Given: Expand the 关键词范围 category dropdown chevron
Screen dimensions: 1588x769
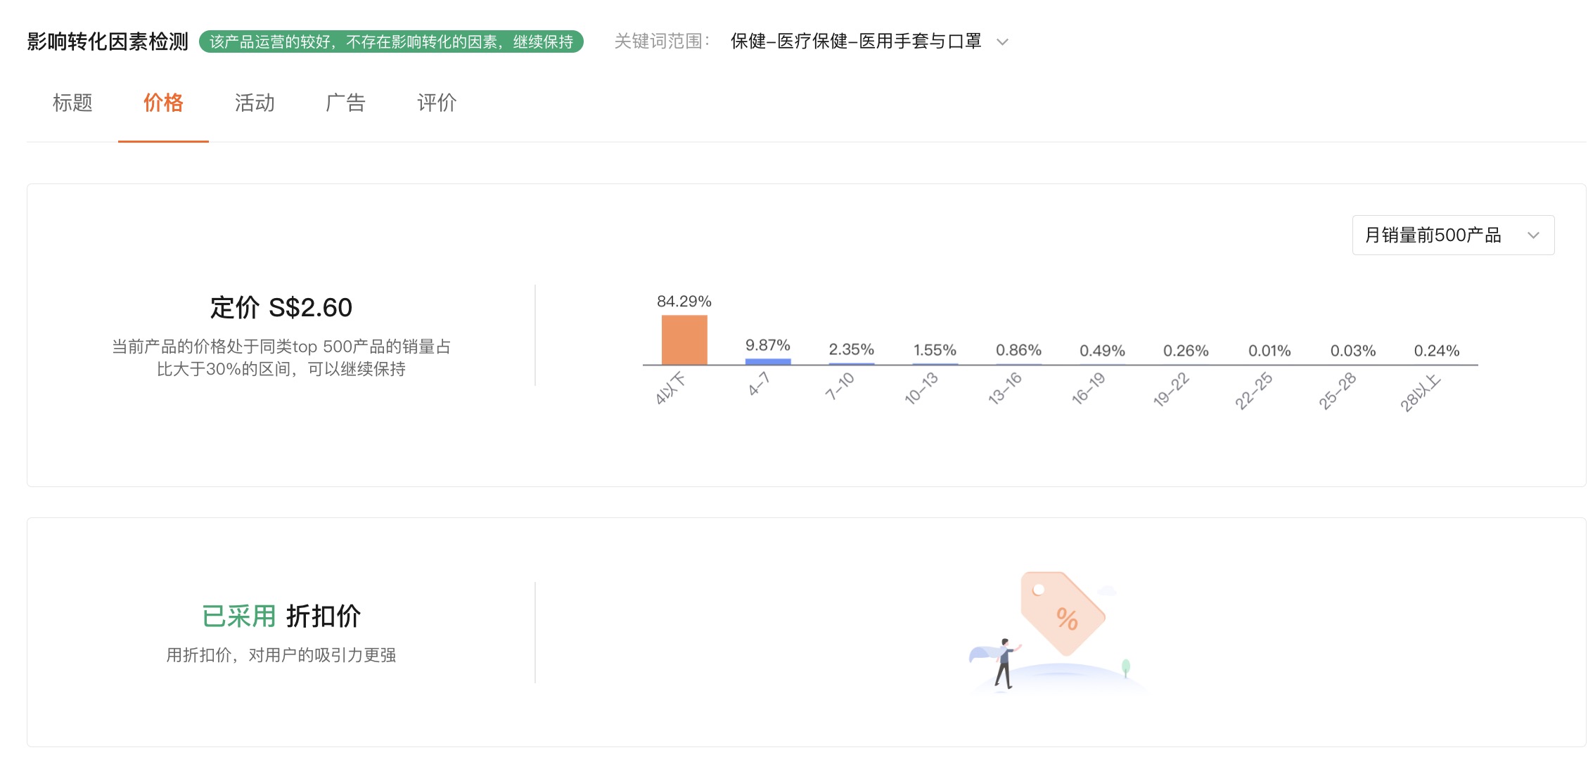Looking at the screenshot, I should (x=1003, y=42).
